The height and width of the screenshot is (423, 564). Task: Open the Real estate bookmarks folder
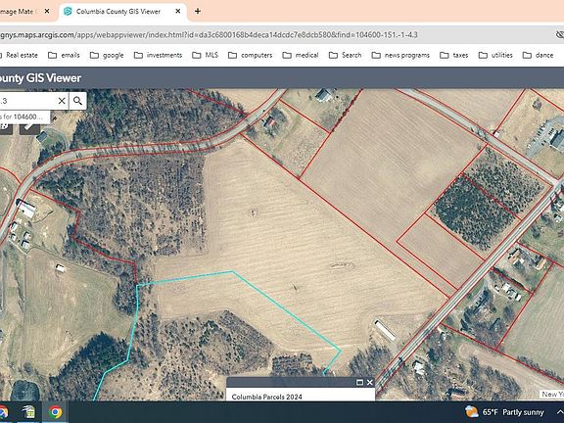[19, 55]
